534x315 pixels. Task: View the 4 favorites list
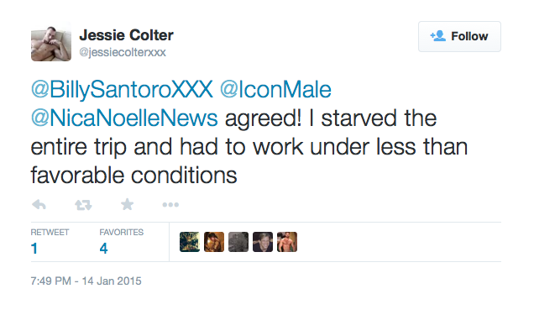[x=121, y=242]
